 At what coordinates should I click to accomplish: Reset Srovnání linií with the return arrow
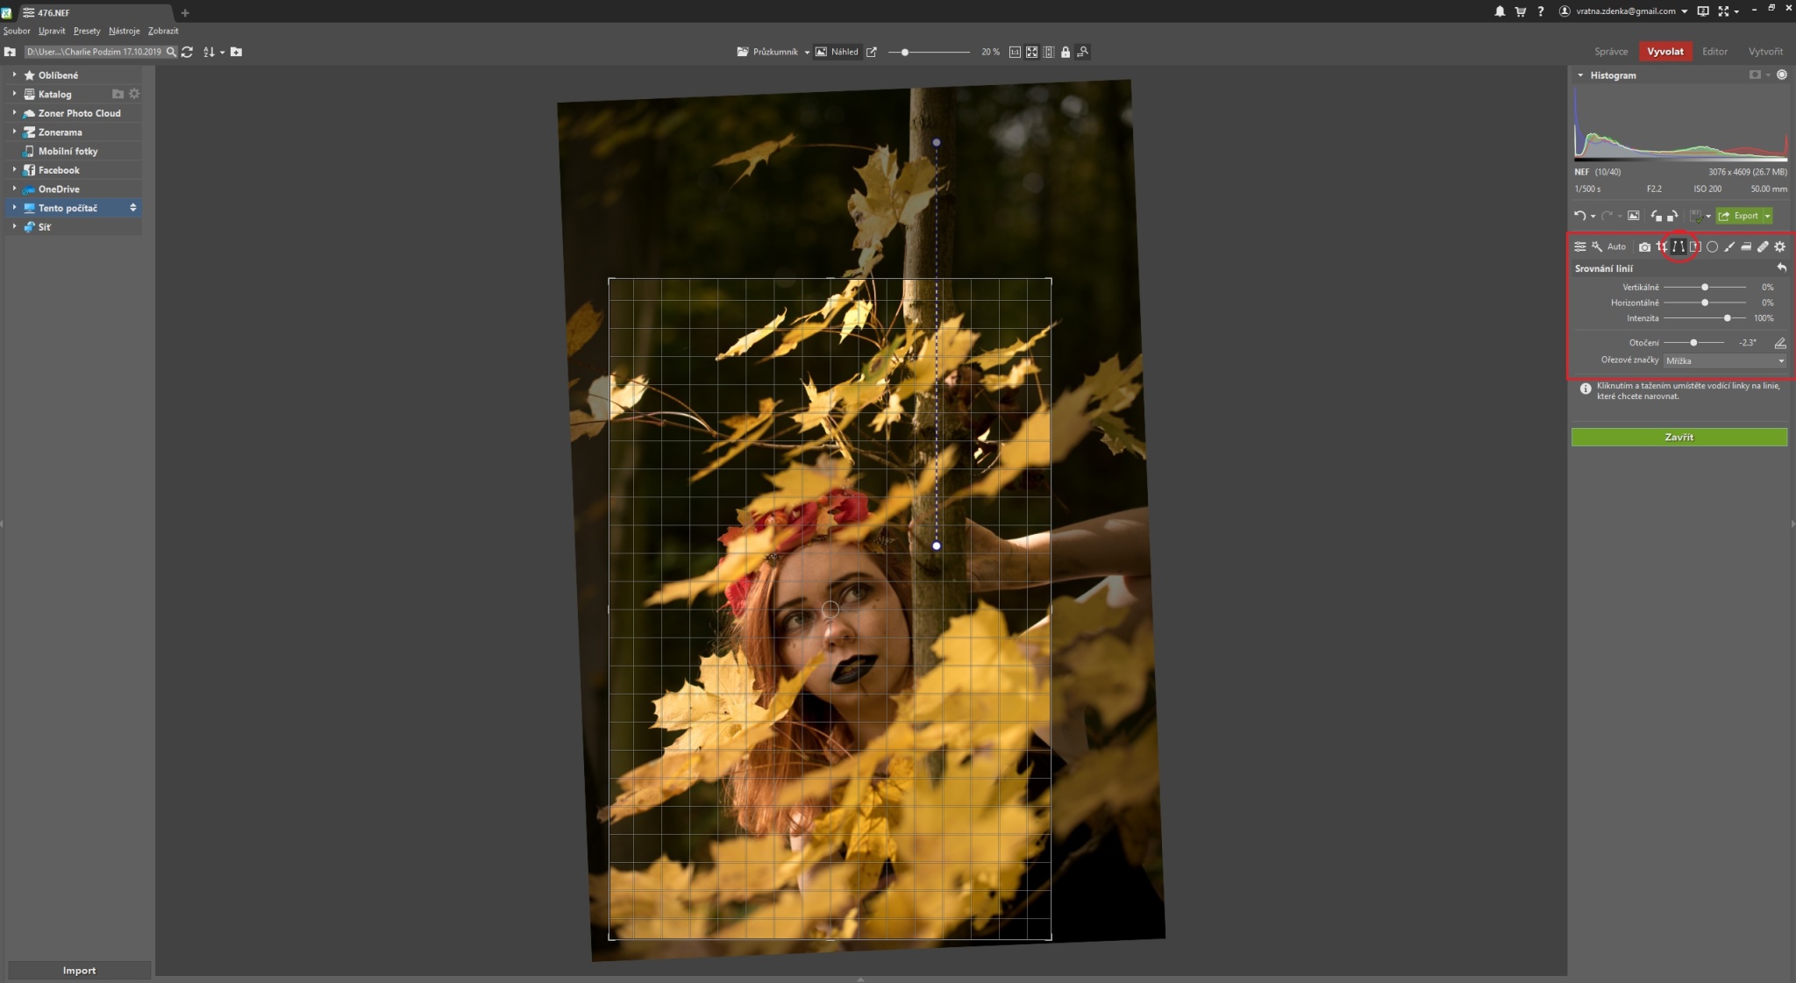1781,267
